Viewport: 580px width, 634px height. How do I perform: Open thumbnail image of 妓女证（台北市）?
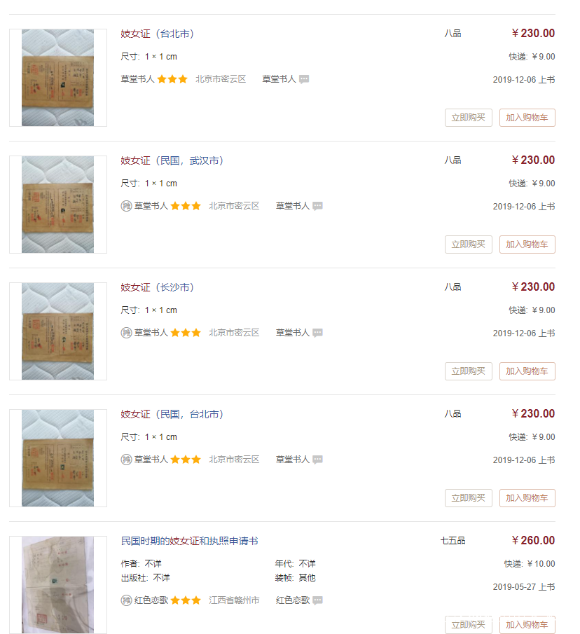(x=57, y=78)
